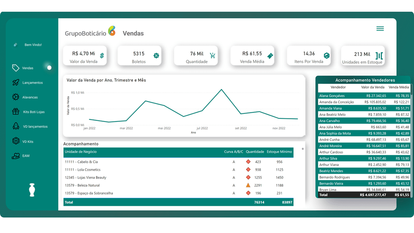Click the orange triangle for Beleza Natural
Screen dimensions: 414x233
click(248, 185)
